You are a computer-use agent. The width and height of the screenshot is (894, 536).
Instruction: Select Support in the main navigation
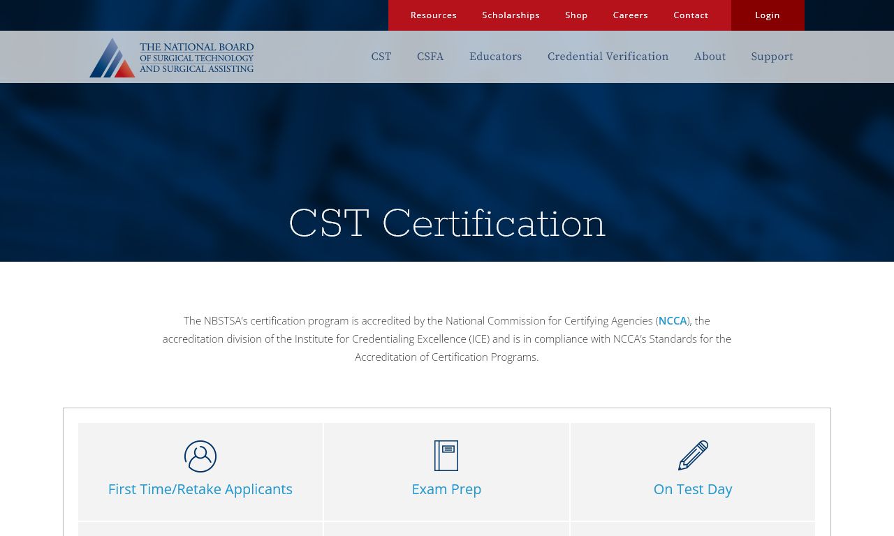(772, 57)
